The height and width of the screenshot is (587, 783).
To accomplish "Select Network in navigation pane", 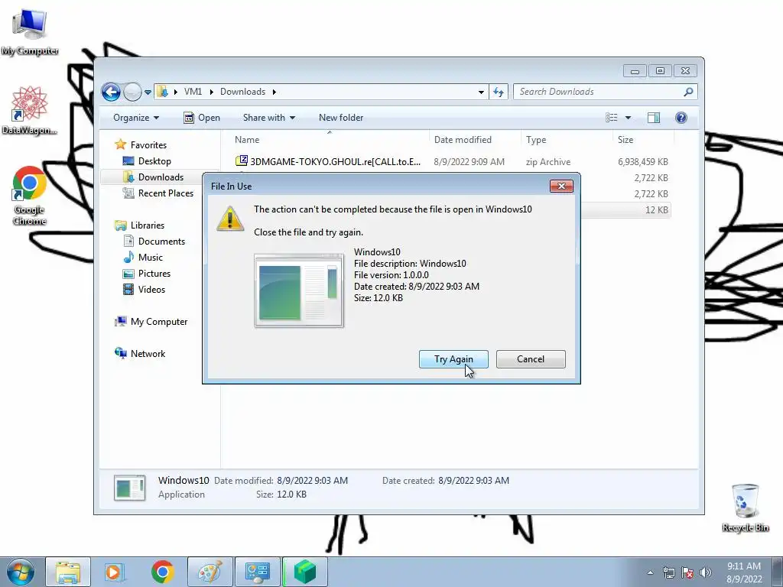I will [x=148, y=354].
